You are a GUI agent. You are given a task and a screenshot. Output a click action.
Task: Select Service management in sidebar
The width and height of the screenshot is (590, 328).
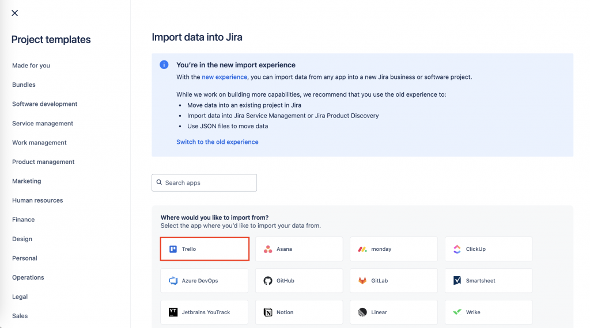pos(43,123)
